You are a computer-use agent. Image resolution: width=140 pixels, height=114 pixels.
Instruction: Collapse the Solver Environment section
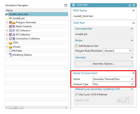pyautogui.click(x=133, y=73)
